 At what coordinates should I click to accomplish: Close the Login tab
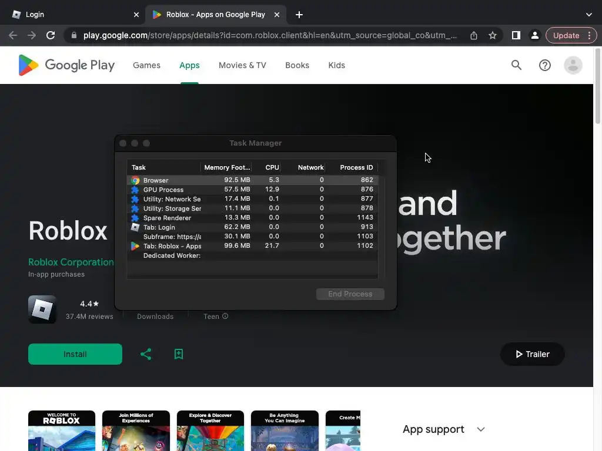point(136,15)
